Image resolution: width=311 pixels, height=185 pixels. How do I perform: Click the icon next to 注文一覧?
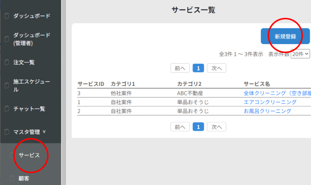(x=7, y=62)
